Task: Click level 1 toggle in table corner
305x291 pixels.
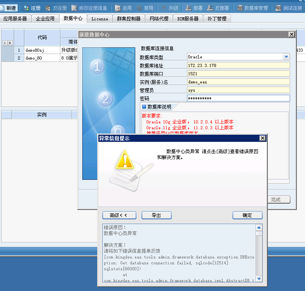Action: pos(5,43)
